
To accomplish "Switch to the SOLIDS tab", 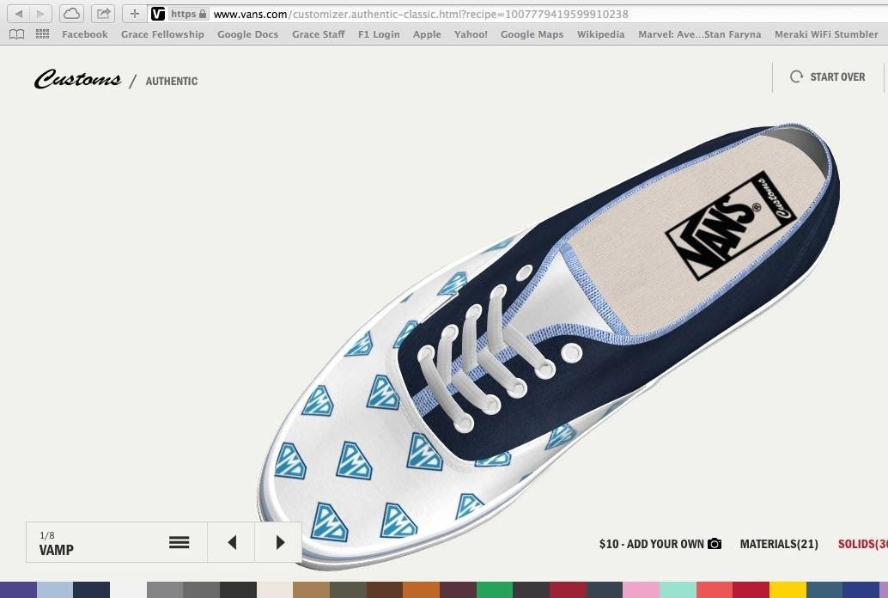I will (x=862, y=544).
